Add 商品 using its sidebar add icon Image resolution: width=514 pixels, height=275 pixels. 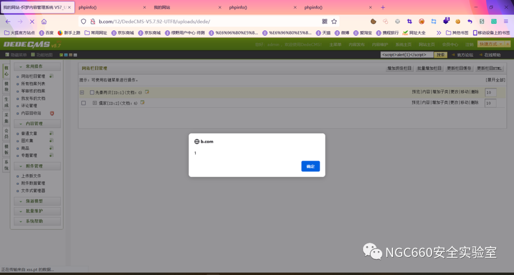tap(51, 148)
